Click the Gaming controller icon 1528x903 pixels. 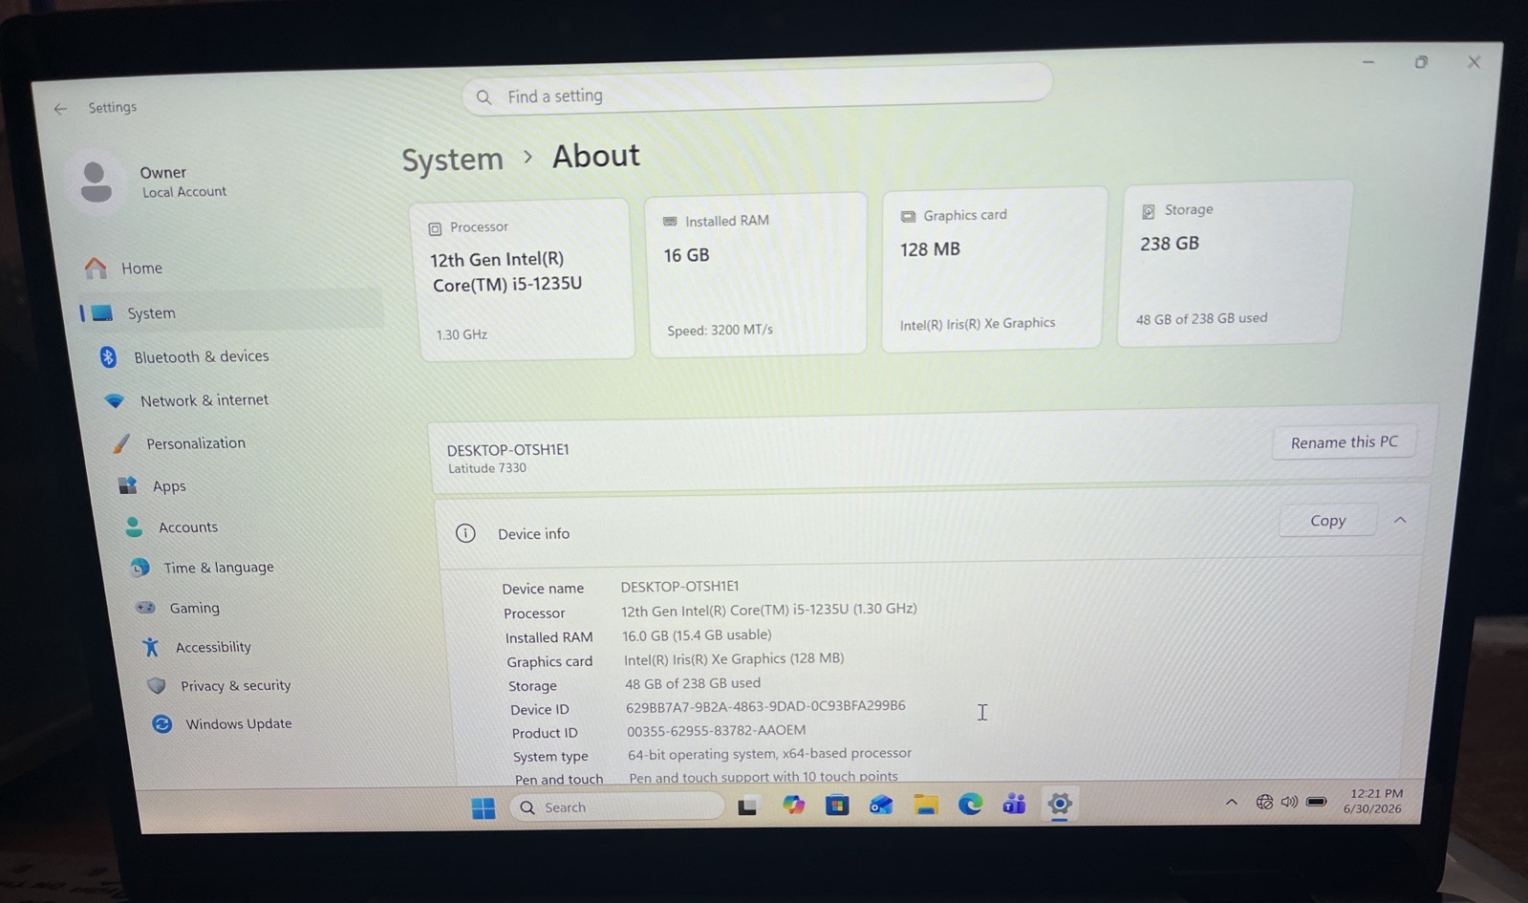tap(145, 608)
